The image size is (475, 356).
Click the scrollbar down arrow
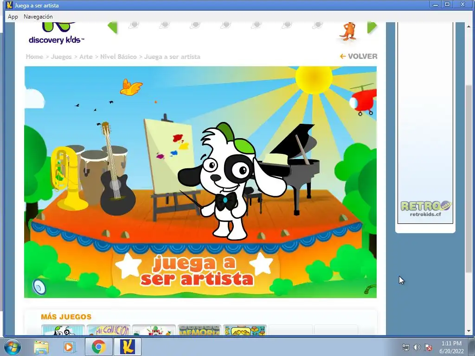pyautogui.click(x=469, y=331)
